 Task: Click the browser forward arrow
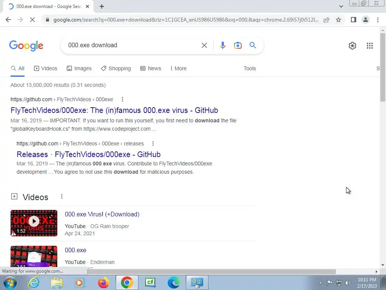click(x=20, y=20)
